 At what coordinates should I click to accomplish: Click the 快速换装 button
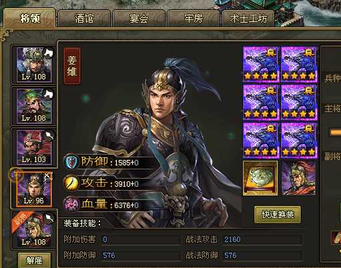point(278,215)
